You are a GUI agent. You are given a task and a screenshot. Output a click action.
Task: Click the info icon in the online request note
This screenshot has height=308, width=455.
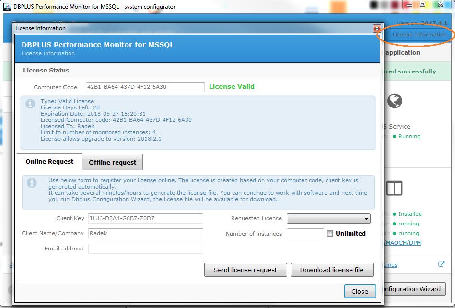coord(32,183)
